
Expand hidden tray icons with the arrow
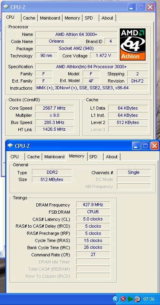pos(116,299)
